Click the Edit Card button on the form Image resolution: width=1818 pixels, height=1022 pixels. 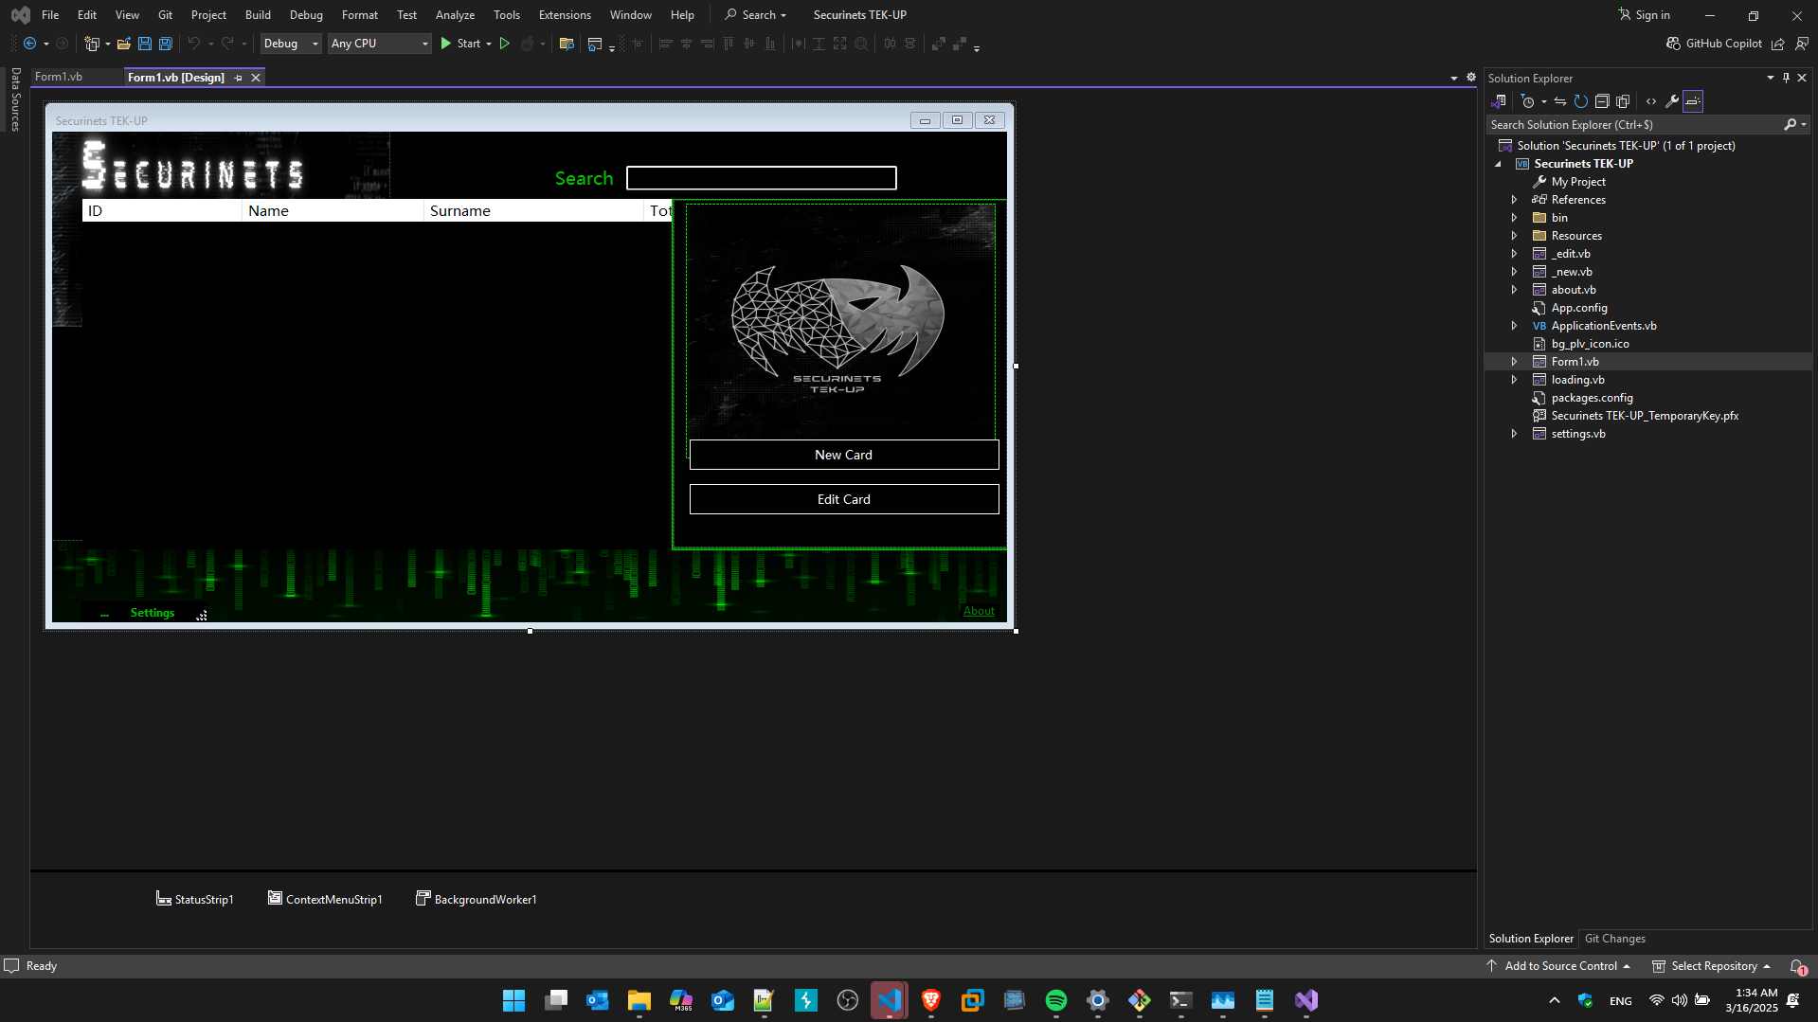(844, 499)
